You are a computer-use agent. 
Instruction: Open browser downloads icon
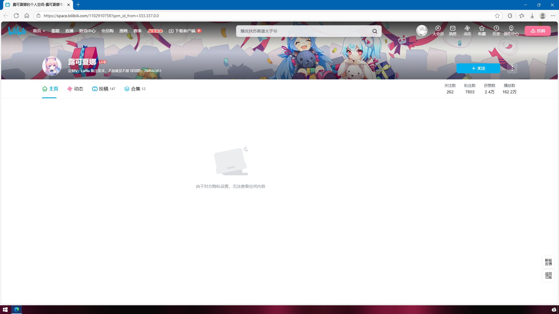tap(532, 16)
